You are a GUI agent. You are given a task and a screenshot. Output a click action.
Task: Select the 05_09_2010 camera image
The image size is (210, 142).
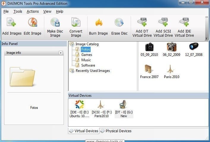click(x=149, y=49)
